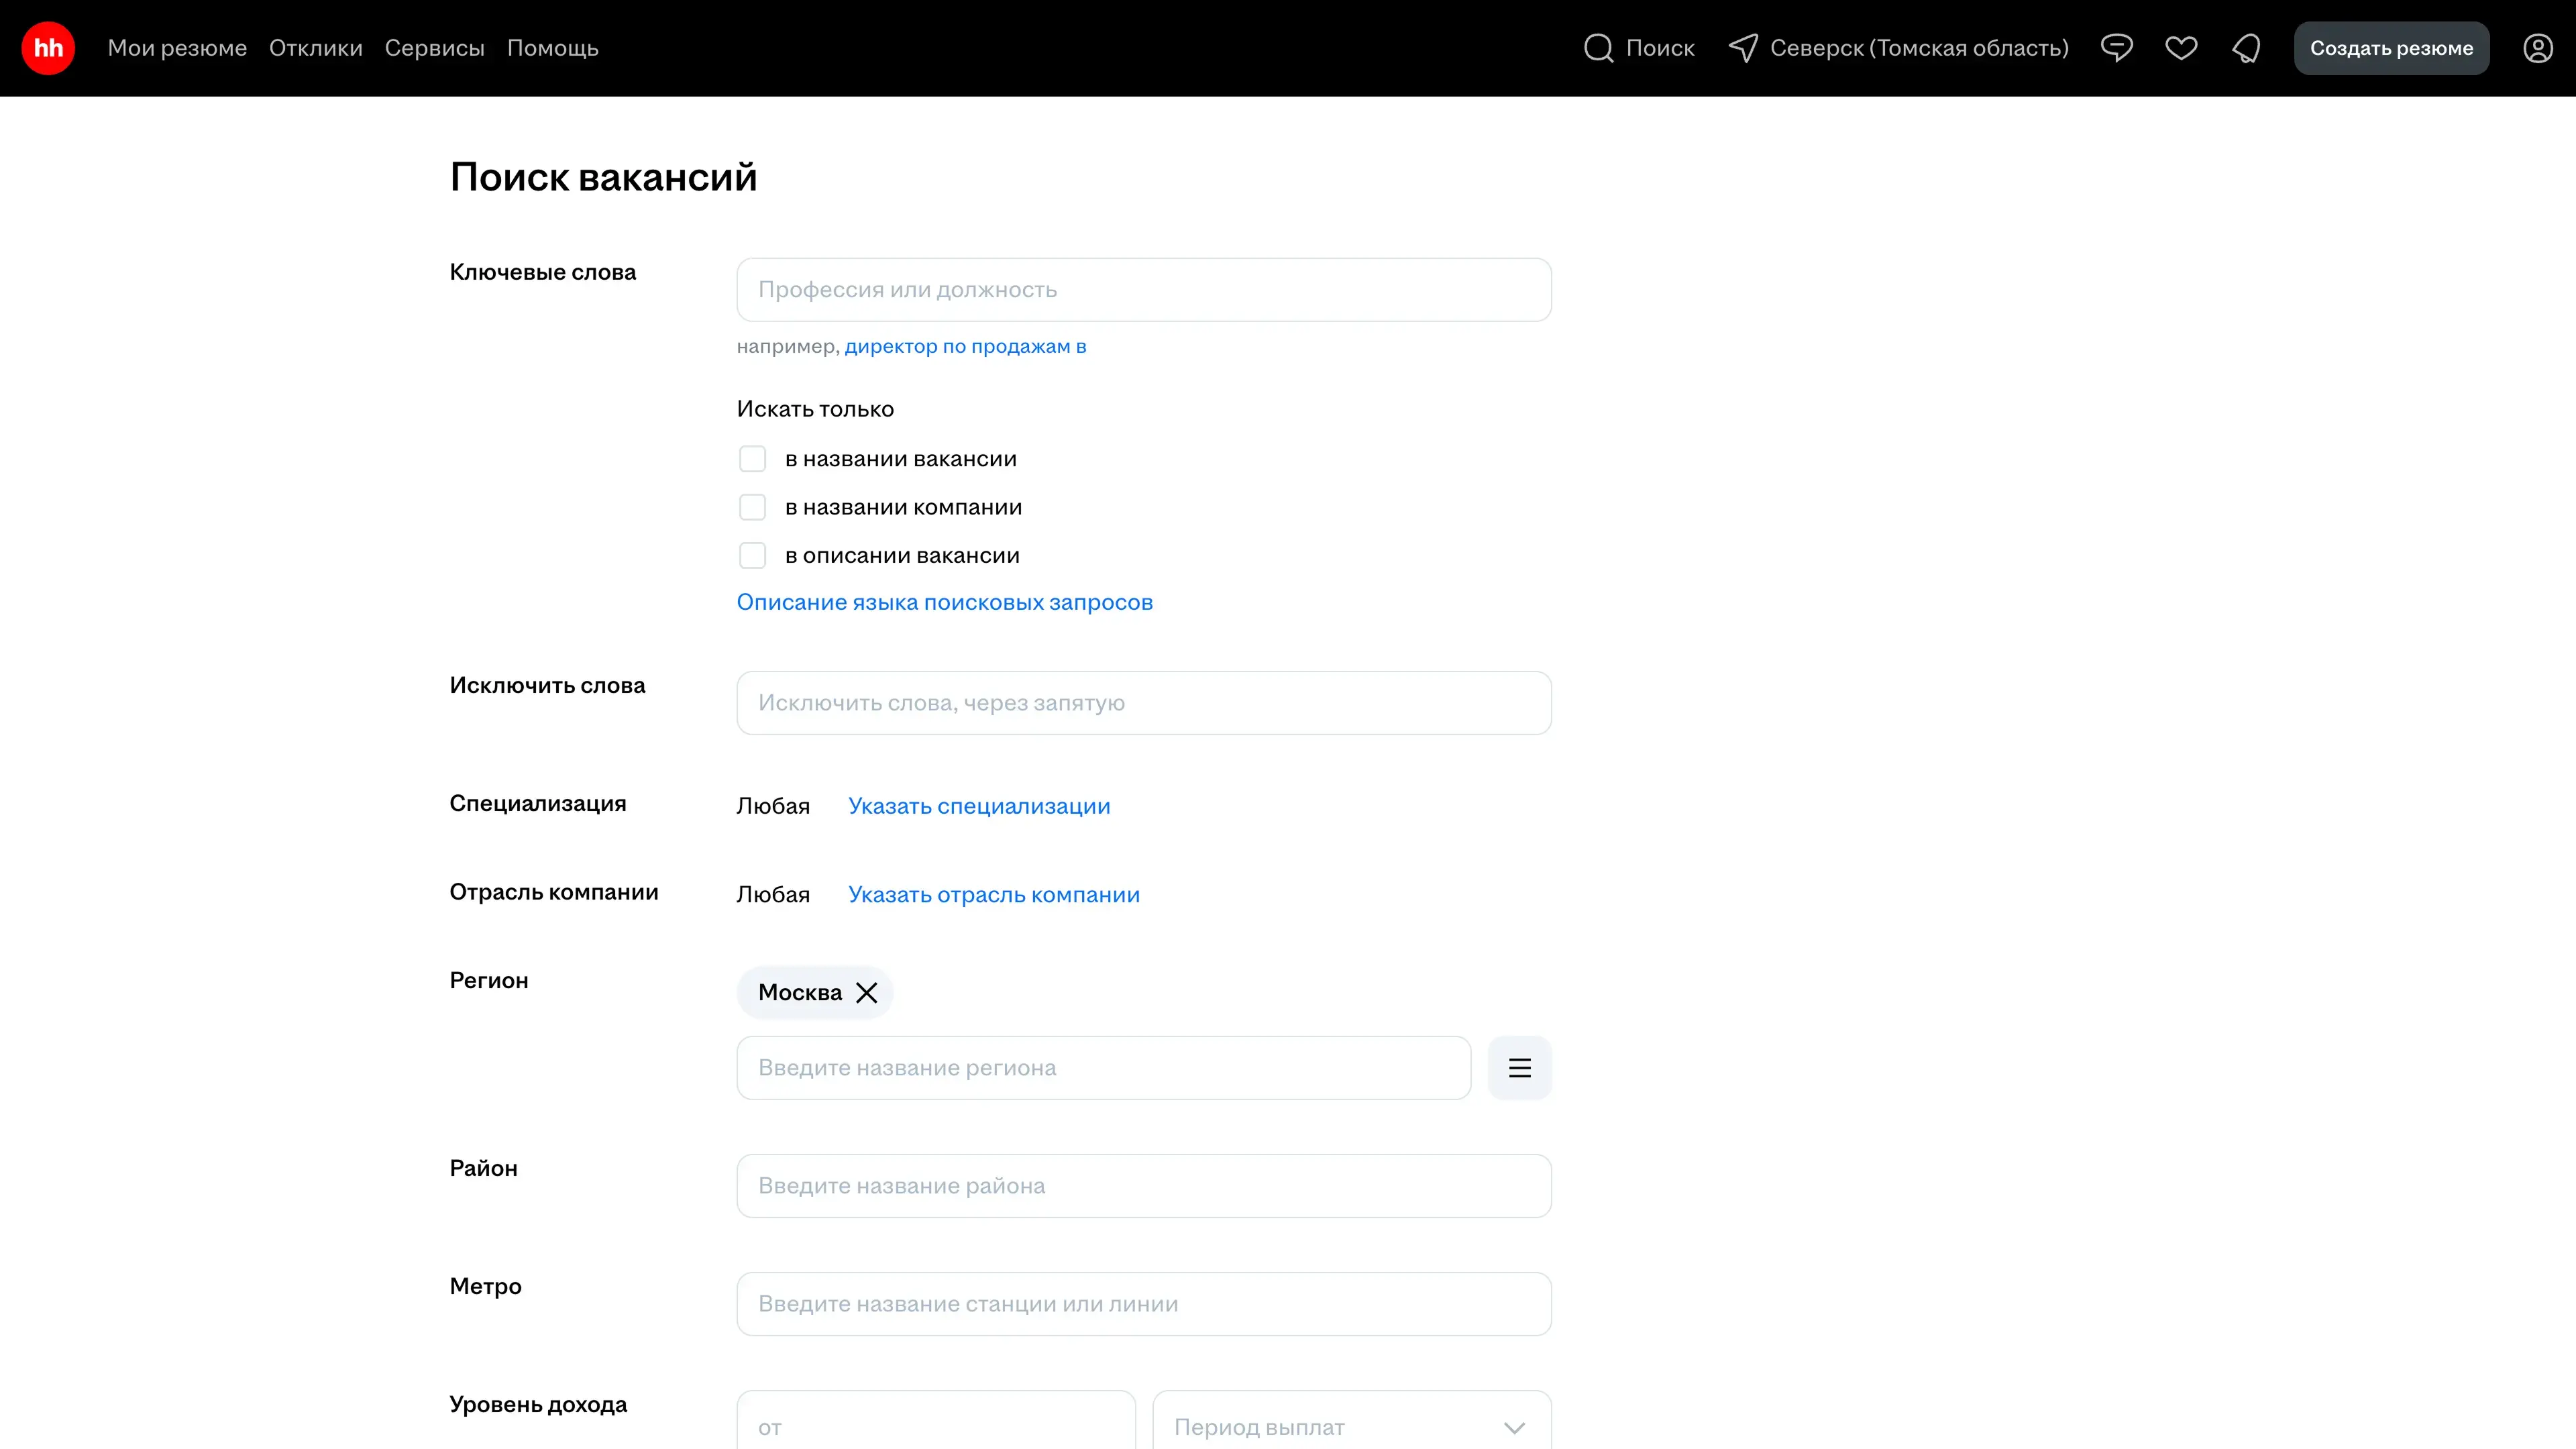The width and height of the screenshot is (2576, 1449).
Task: Focus the Профессия или должность field
Action: click(x=1143, y=290)
